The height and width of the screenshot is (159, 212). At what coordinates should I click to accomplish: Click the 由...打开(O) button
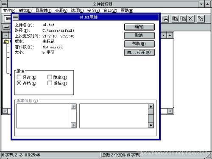pos(139,53)
